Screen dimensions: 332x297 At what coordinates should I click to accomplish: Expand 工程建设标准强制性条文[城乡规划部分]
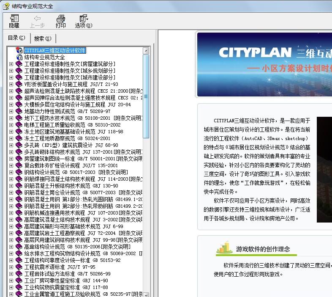(x=11, y=71)
